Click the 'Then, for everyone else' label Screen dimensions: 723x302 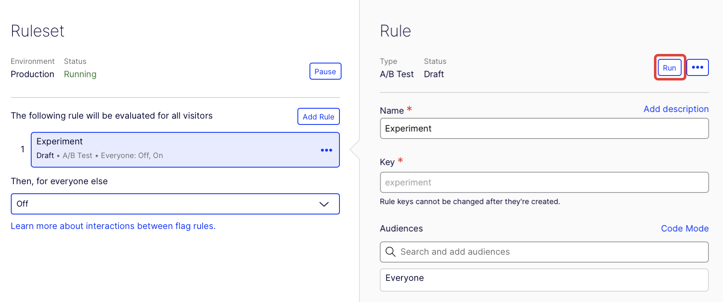[x=59, y=181]
